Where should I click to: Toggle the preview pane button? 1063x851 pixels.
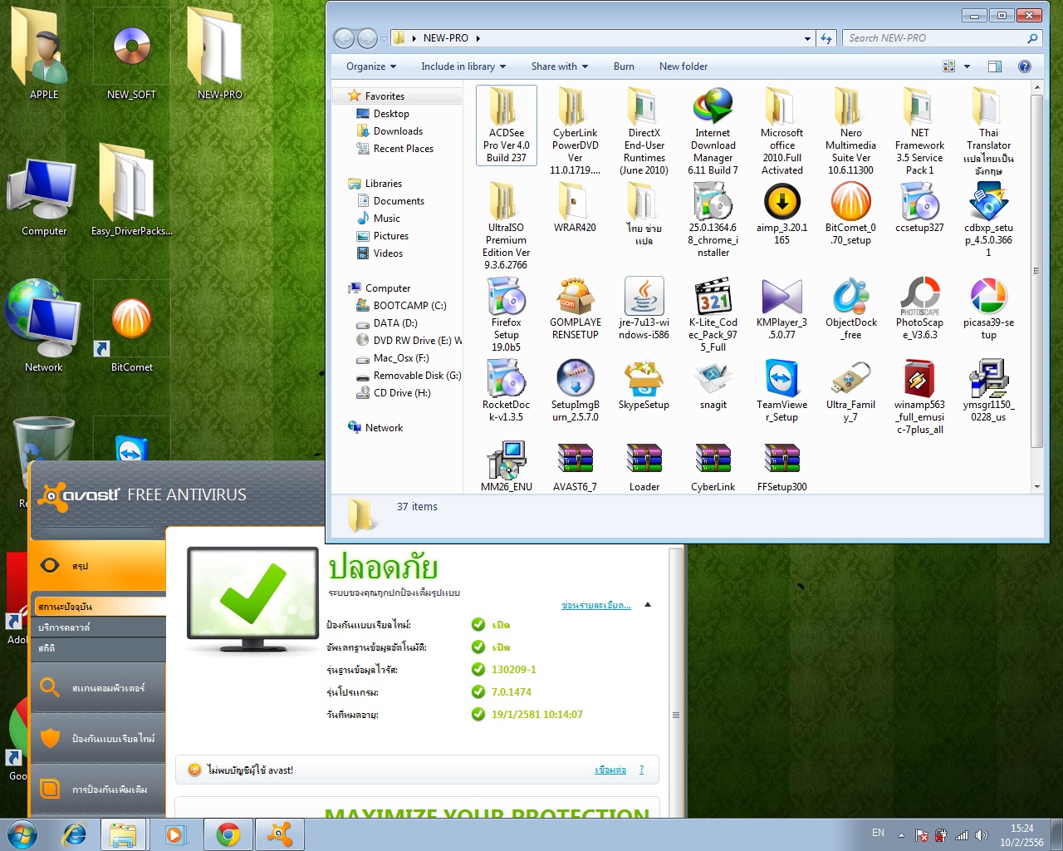point(995,66)
